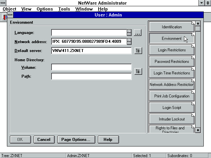Image resolution: width=211 pixels, height=158 pixels.
Task: Click inside the Language field
Action: 89,33
